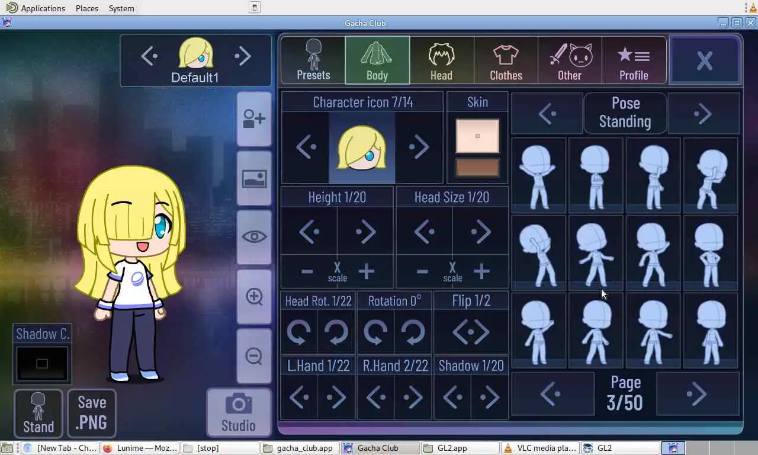Decrease Head Size with left arrow
The width and height of the screenshot is (758, 455).
(425, 231)
